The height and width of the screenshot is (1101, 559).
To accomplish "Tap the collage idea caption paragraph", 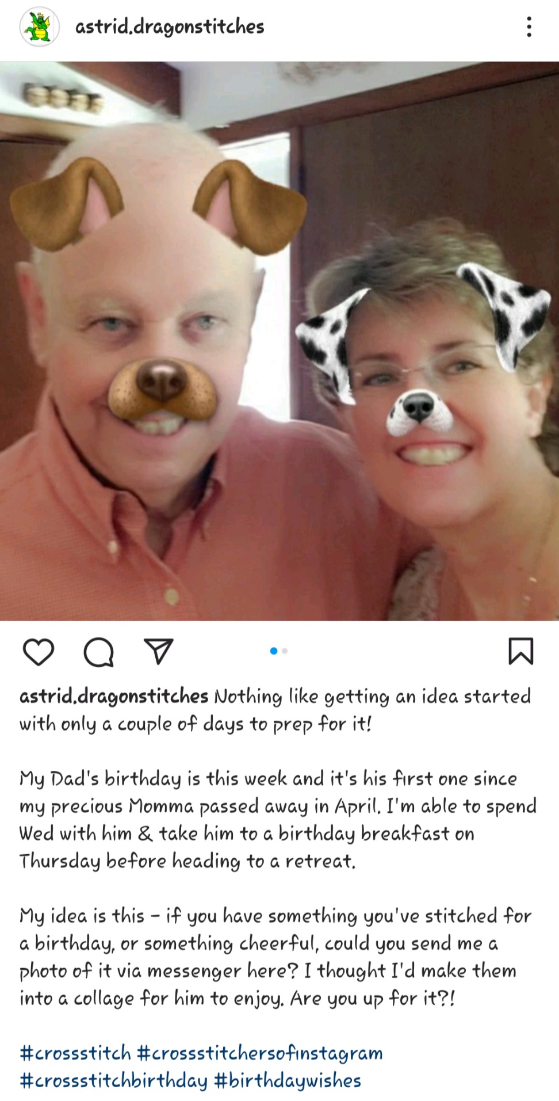I will (276, 957).
